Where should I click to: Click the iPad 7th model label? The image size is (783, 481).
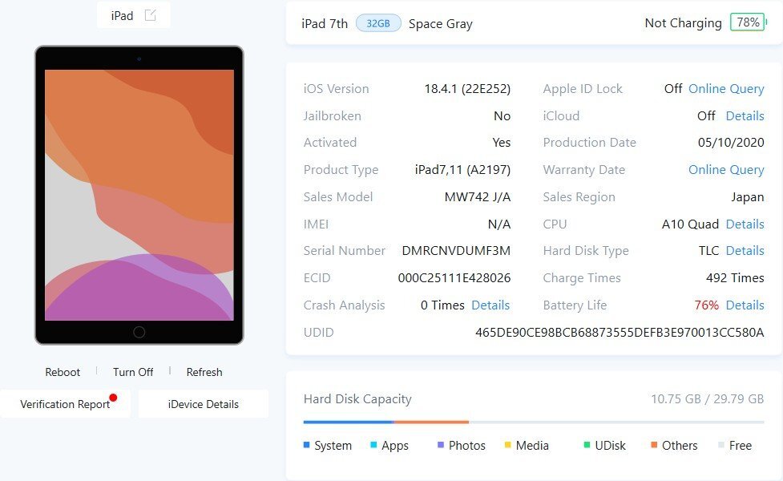pyautogui.click(x=325, y=24)
